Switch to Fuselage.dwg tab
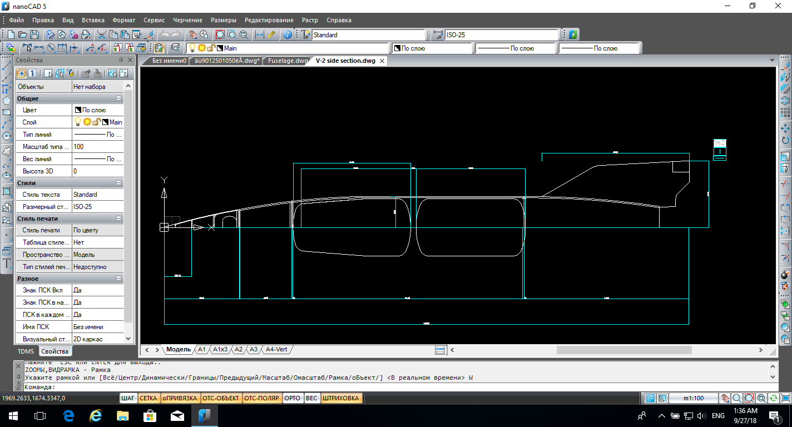The image size is (792, 427). click(x=288, y=61)
